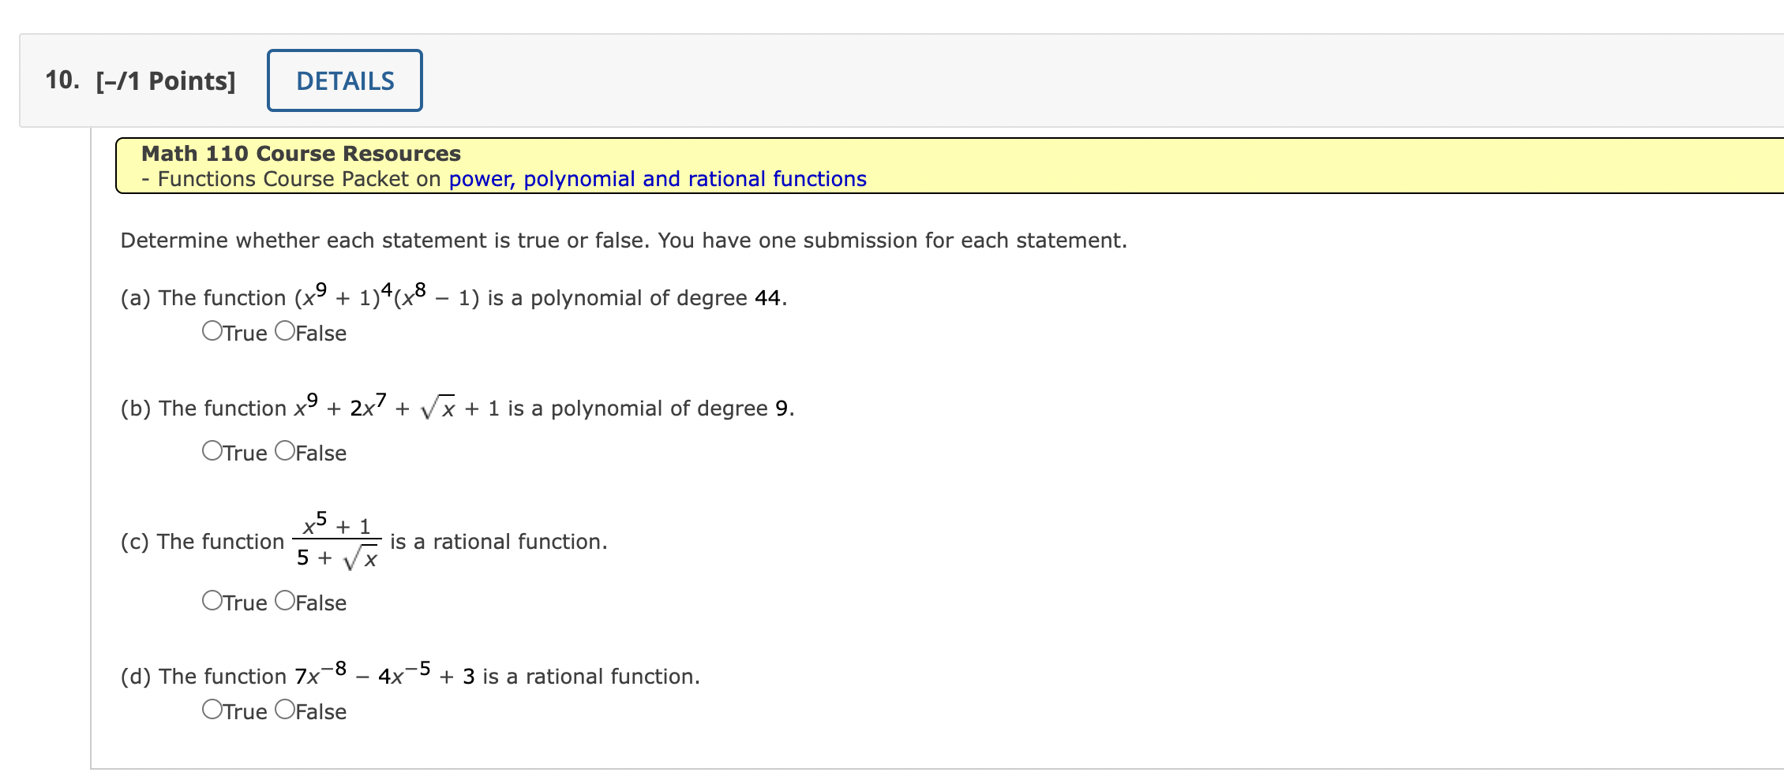Select False for statement (b)
1784x776 pixels.
click(286, 452)
